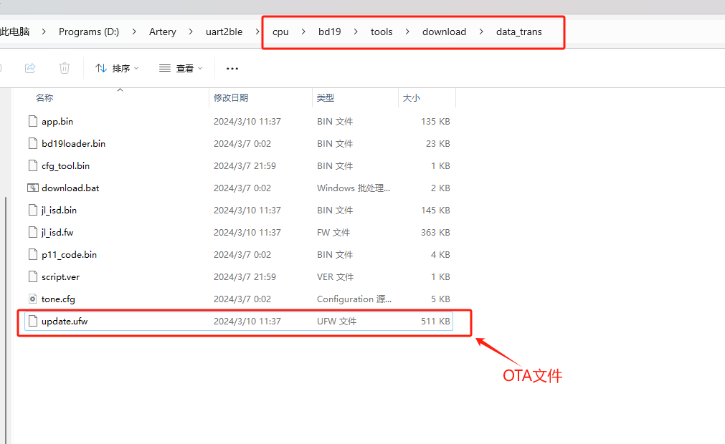Go to the bd19 breadcrumb folder
Image resolution: width=725 pixels, height=444 pixels.
[330, 32]
